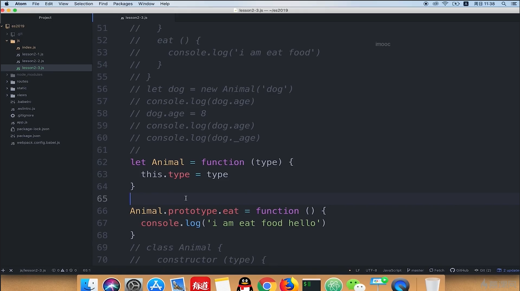Expand the views folder
Screen dimensions: 520x291
[x=7, y=95]
